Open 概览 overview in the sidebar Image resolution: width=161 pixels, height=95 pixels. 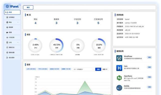(x=12, y=12)
